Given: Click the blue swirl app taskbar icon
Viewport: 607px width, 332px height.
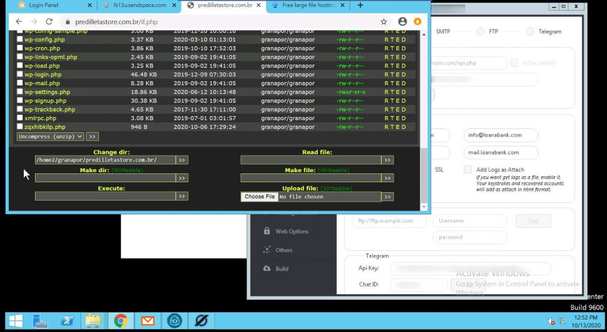Looking at the screenshot, I should (x=175, y=321).
